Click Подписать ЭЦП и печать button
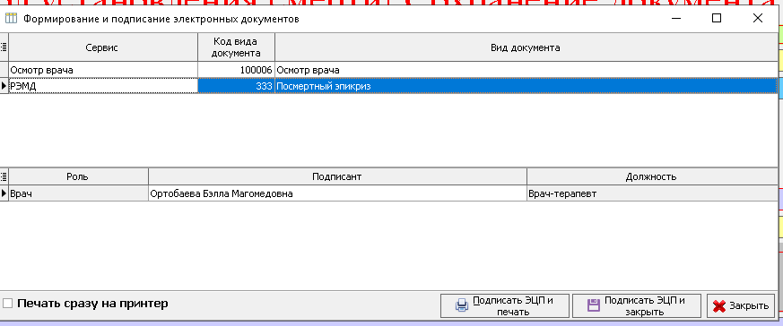 pyautogui.click(x=504, y=306)
